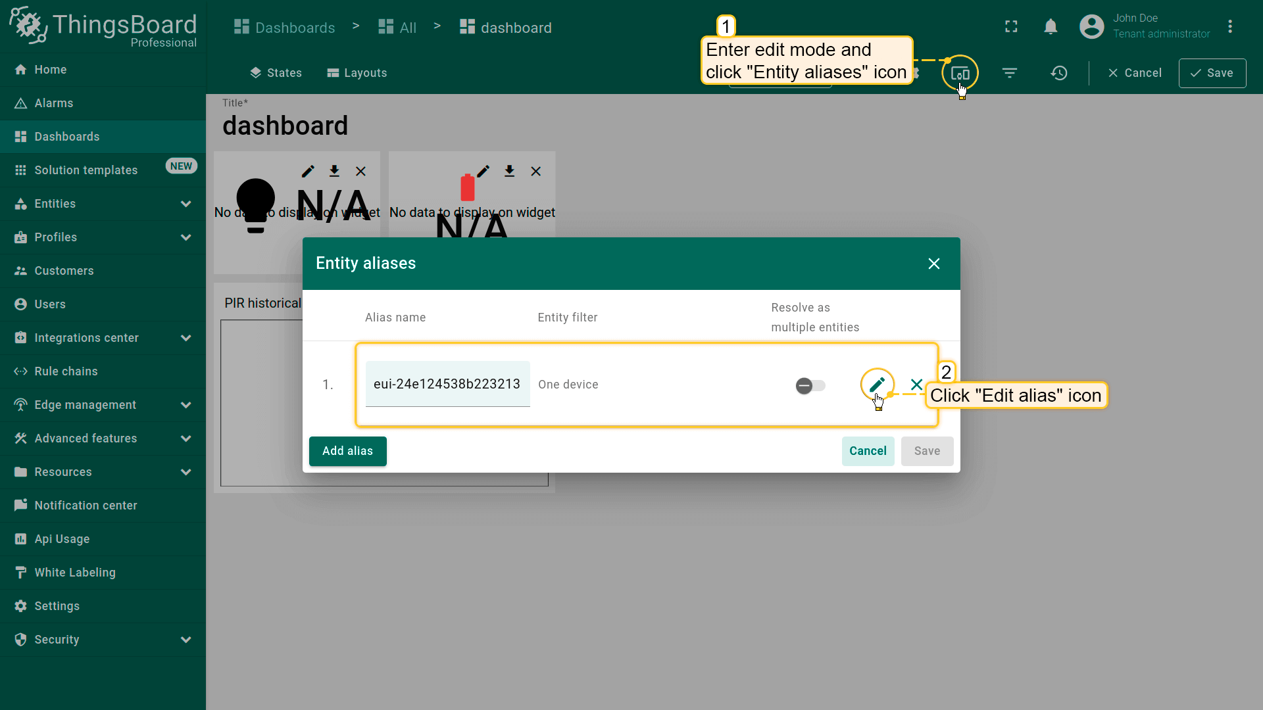This screenshot has height=710, width=1263.
Task: Click the alias name input field
Action: (447, 384)
